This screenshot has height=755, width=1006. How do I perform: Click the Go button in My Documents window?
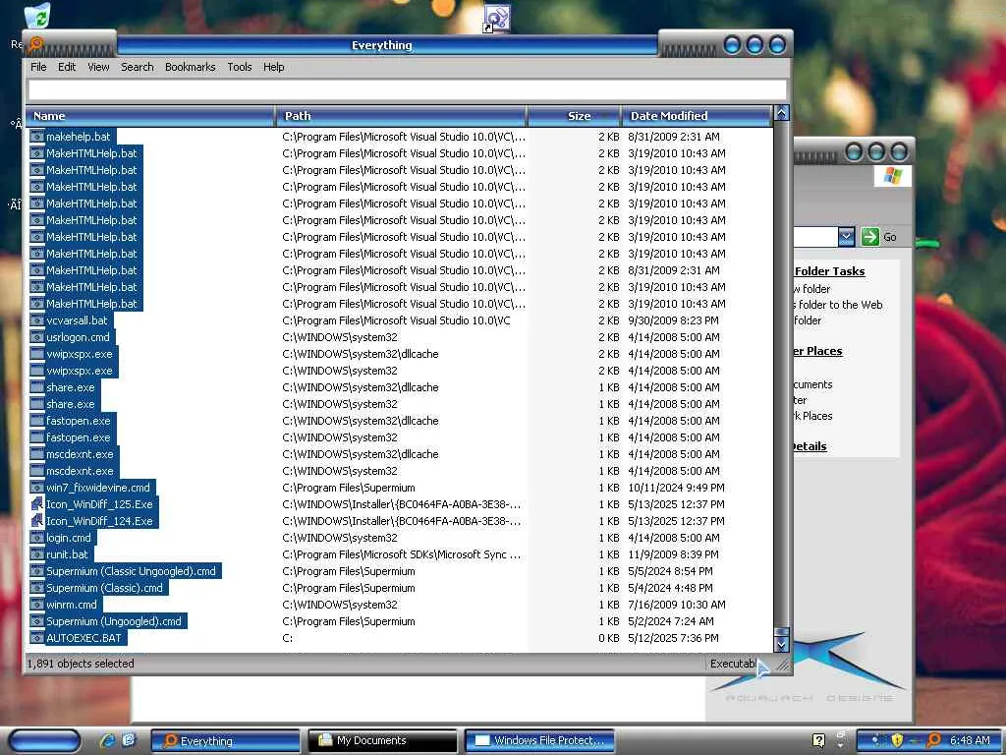pyautogui.click(x=879, y=237)
